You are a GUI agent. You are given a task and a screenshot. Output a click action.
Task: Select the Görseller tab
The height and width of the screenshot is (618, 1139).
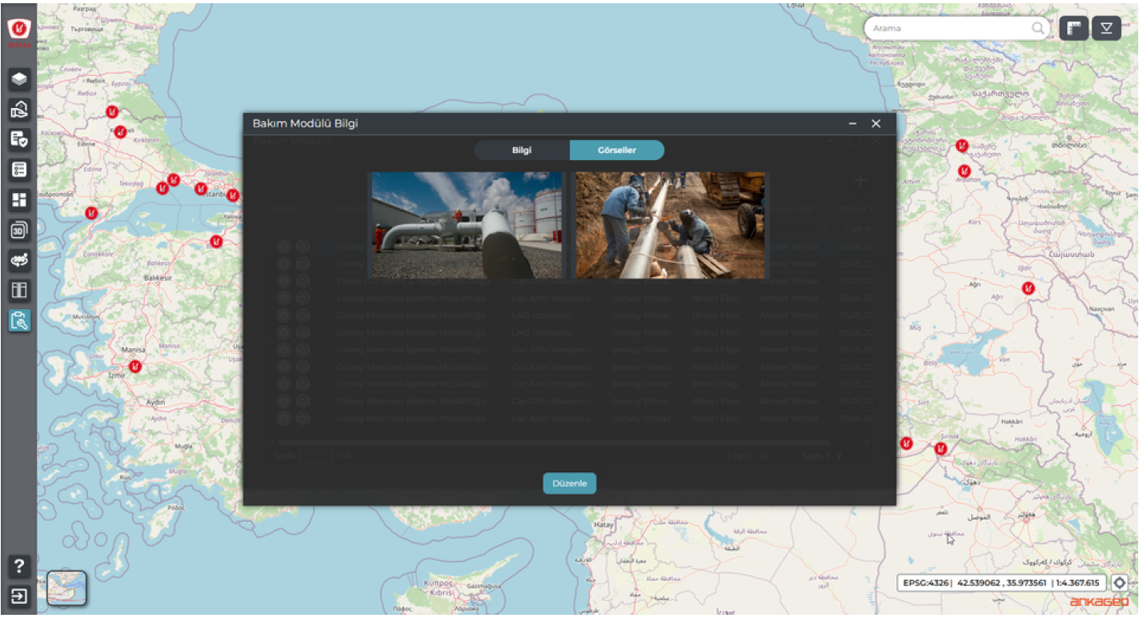[x=616, y=150]
